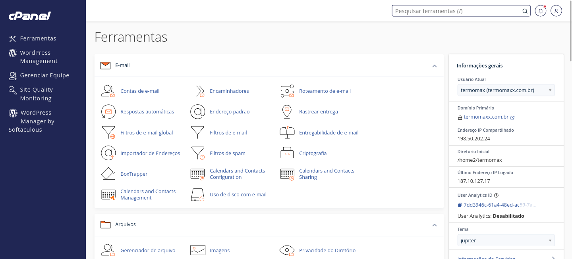
Task: Open the Tema jupiter dropdown
Action: pyautogui.click(x=506, y=240)
